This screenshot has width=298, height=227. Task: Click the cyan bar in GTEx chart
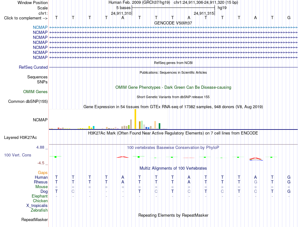tap(93, 128)
